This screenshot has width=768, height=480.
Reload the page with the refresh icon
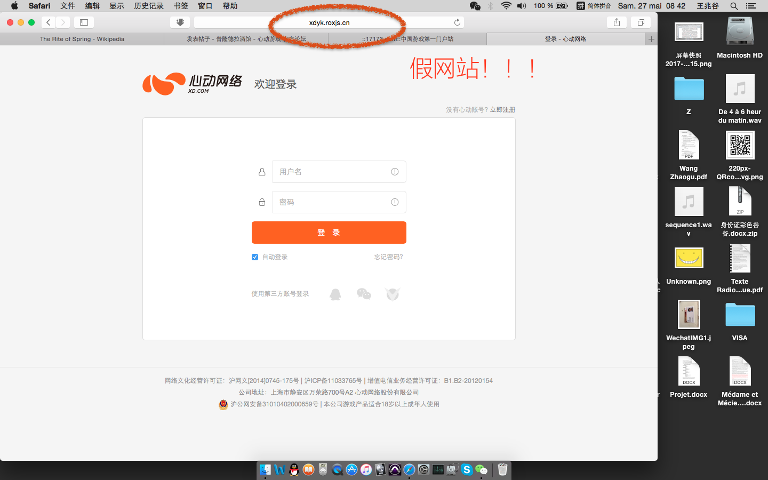coord(457,22)
